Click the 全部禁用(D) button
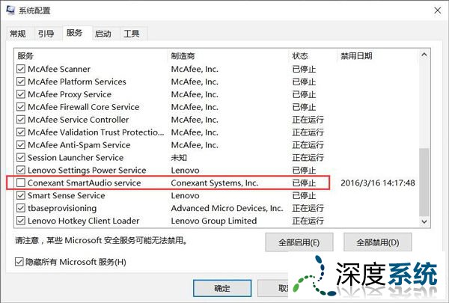The height and width of the screenshot is (303, 449). [x=377, y=242]
